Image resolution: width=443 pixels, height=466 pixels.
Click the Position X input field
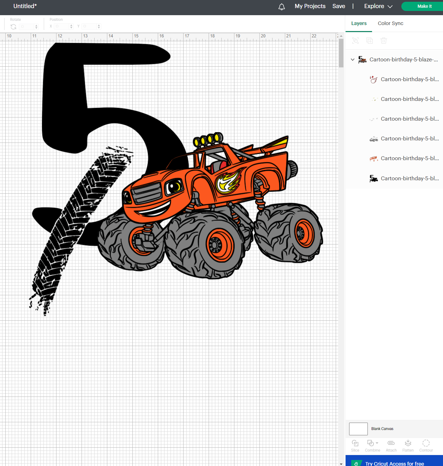pyautogui.click(x=61, y=26)
